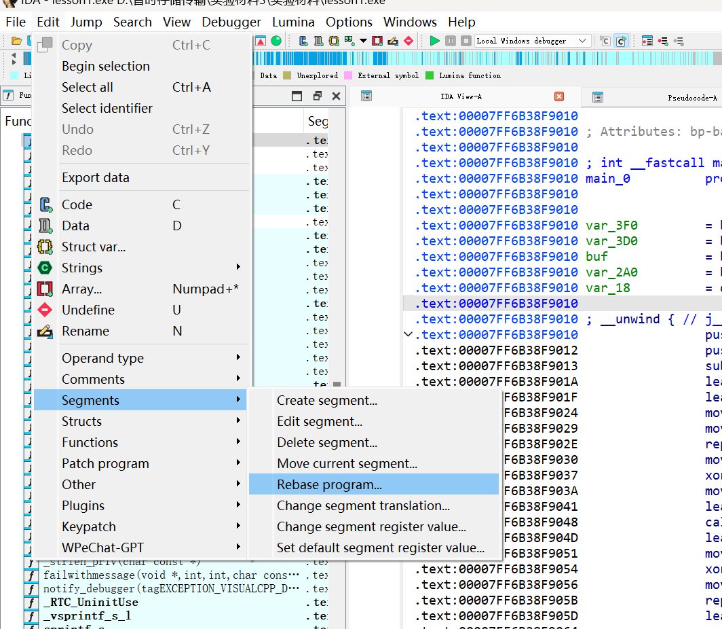Expand the Functions submenu in Edit menu

[140, 442]
